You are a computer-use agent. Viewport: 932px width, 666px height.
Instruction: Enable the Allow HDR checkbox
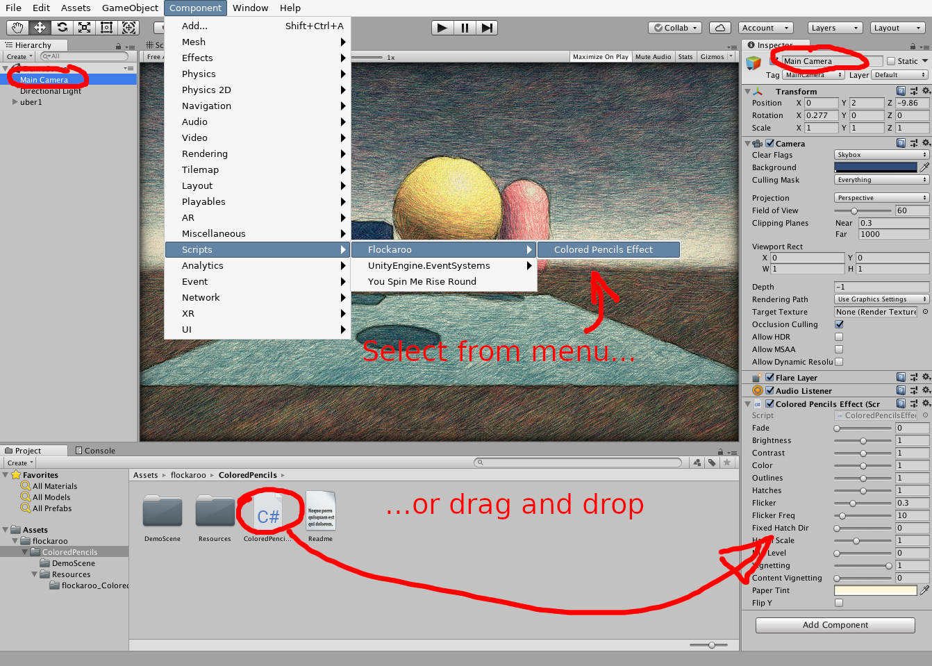(839, 337)
